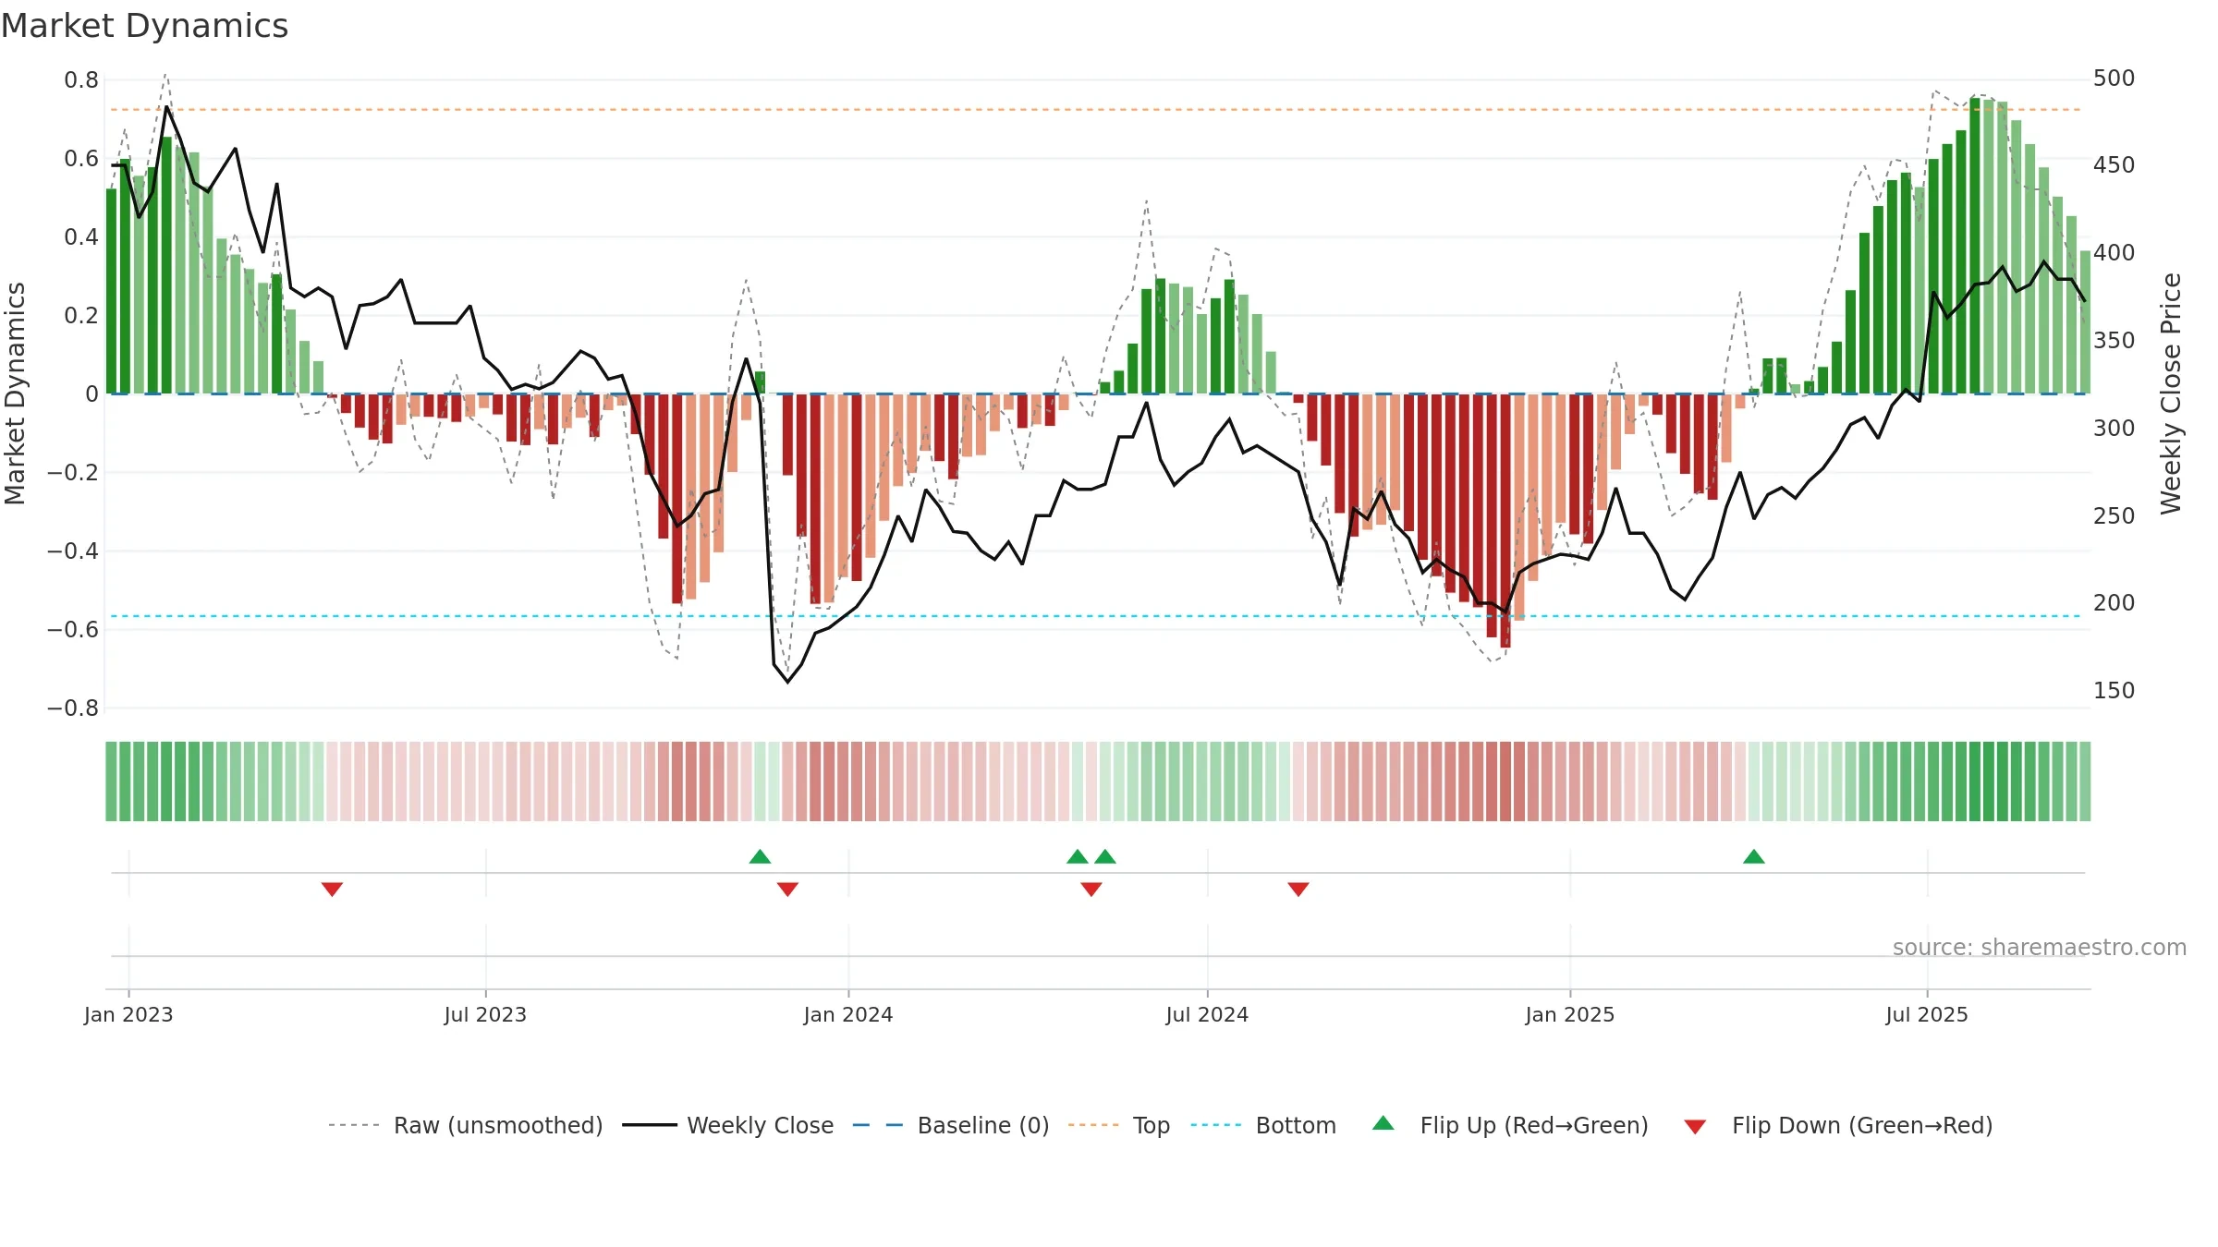
Task: Toggle the Weekly Close legend entry
Action: [x=727, y=1125]
